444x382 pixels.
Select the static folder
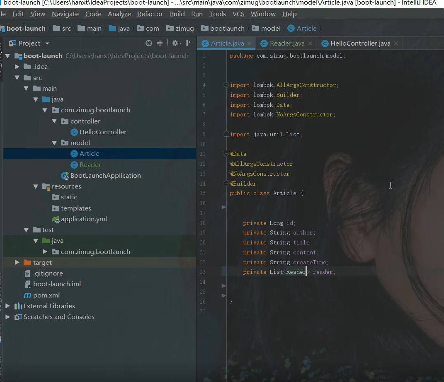click(x=69, y=197)
